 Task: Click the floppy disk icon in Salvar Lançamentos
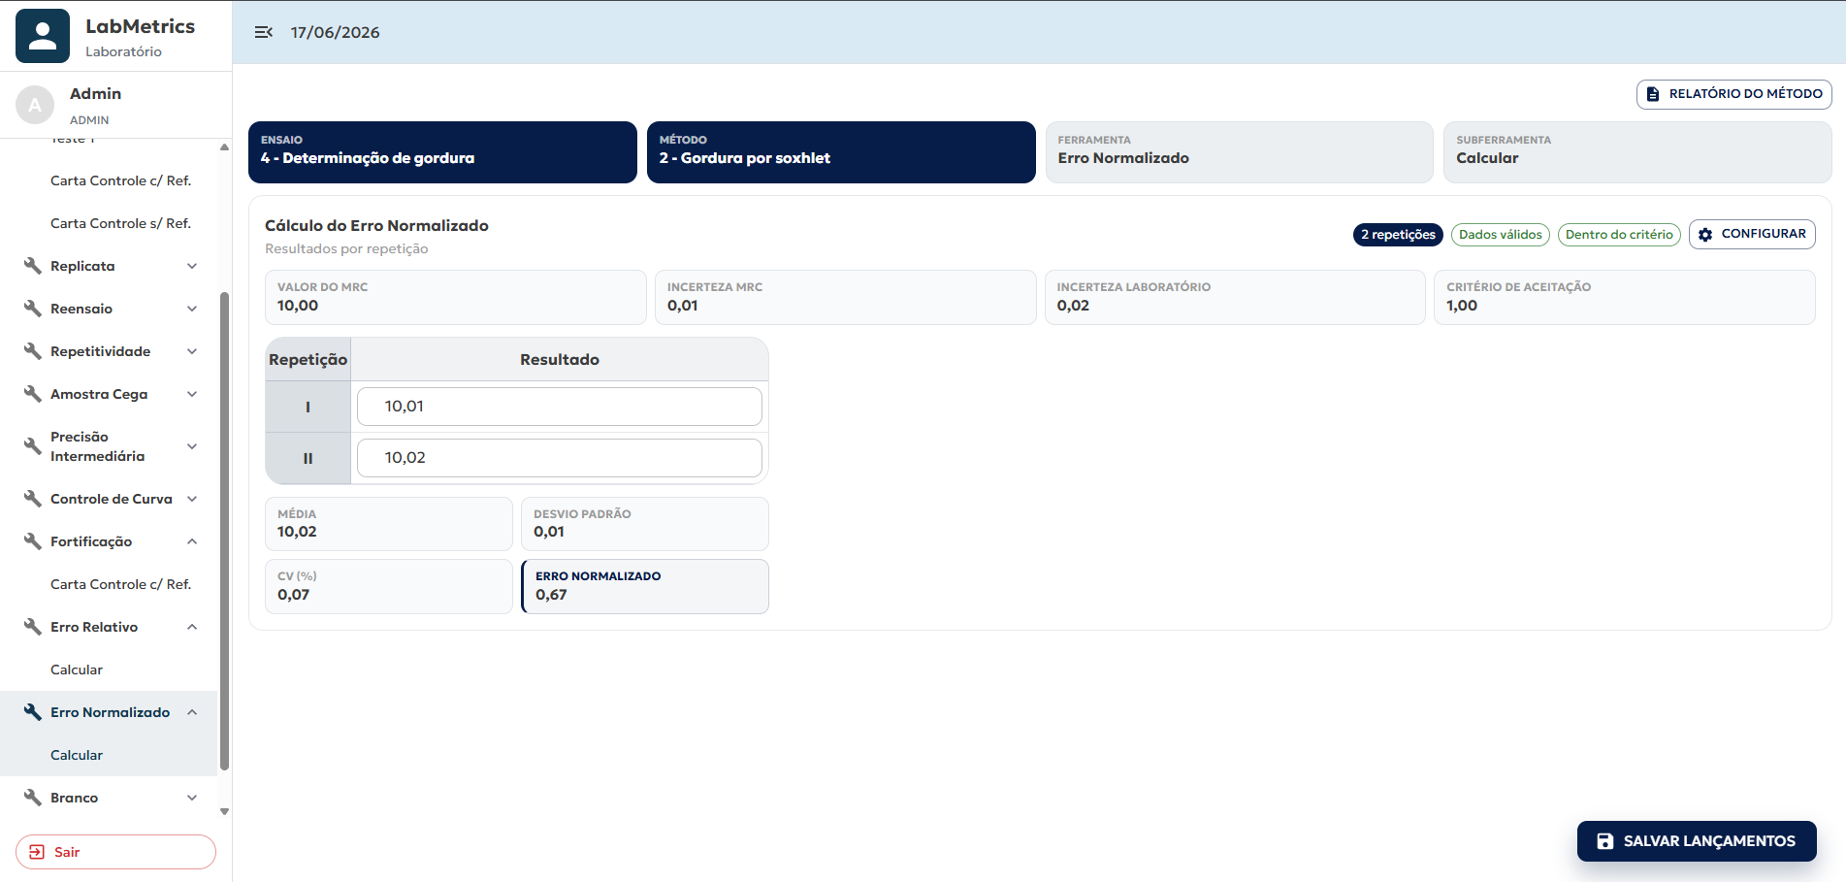click(x=1605, y=841)
